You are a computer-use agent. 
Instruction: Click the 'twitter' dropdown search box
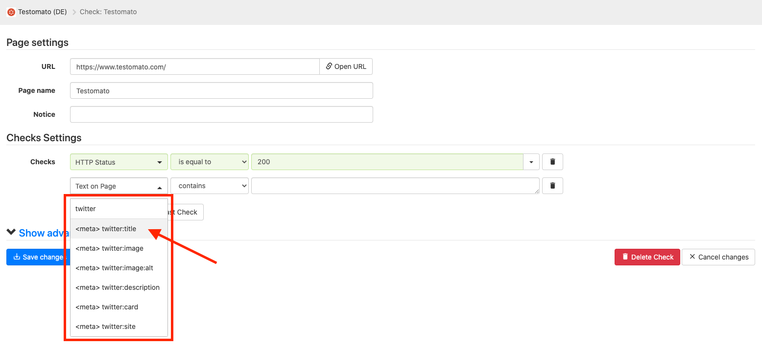click(x=119, y=209)
